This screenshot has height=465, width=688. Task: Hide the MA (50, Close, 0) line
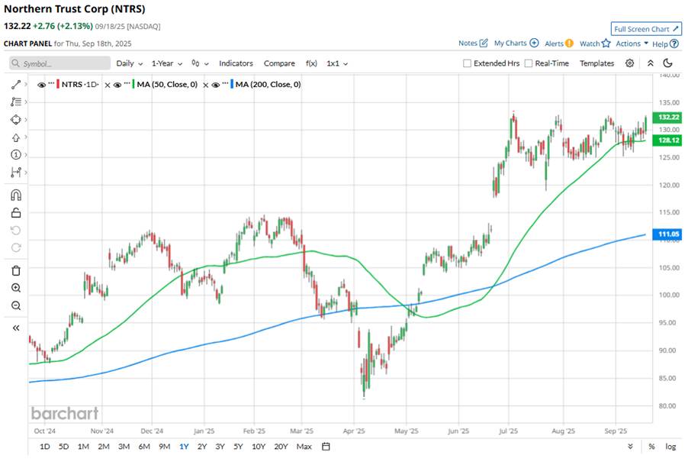(117, 85)
